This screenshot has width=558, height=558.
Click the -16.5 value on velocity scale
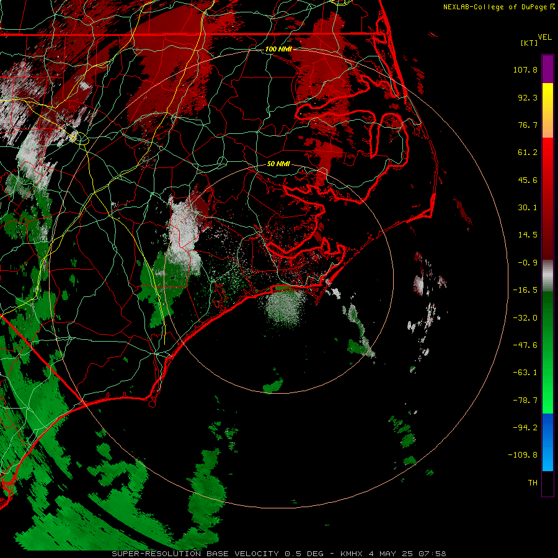click(x=525, y=290)
